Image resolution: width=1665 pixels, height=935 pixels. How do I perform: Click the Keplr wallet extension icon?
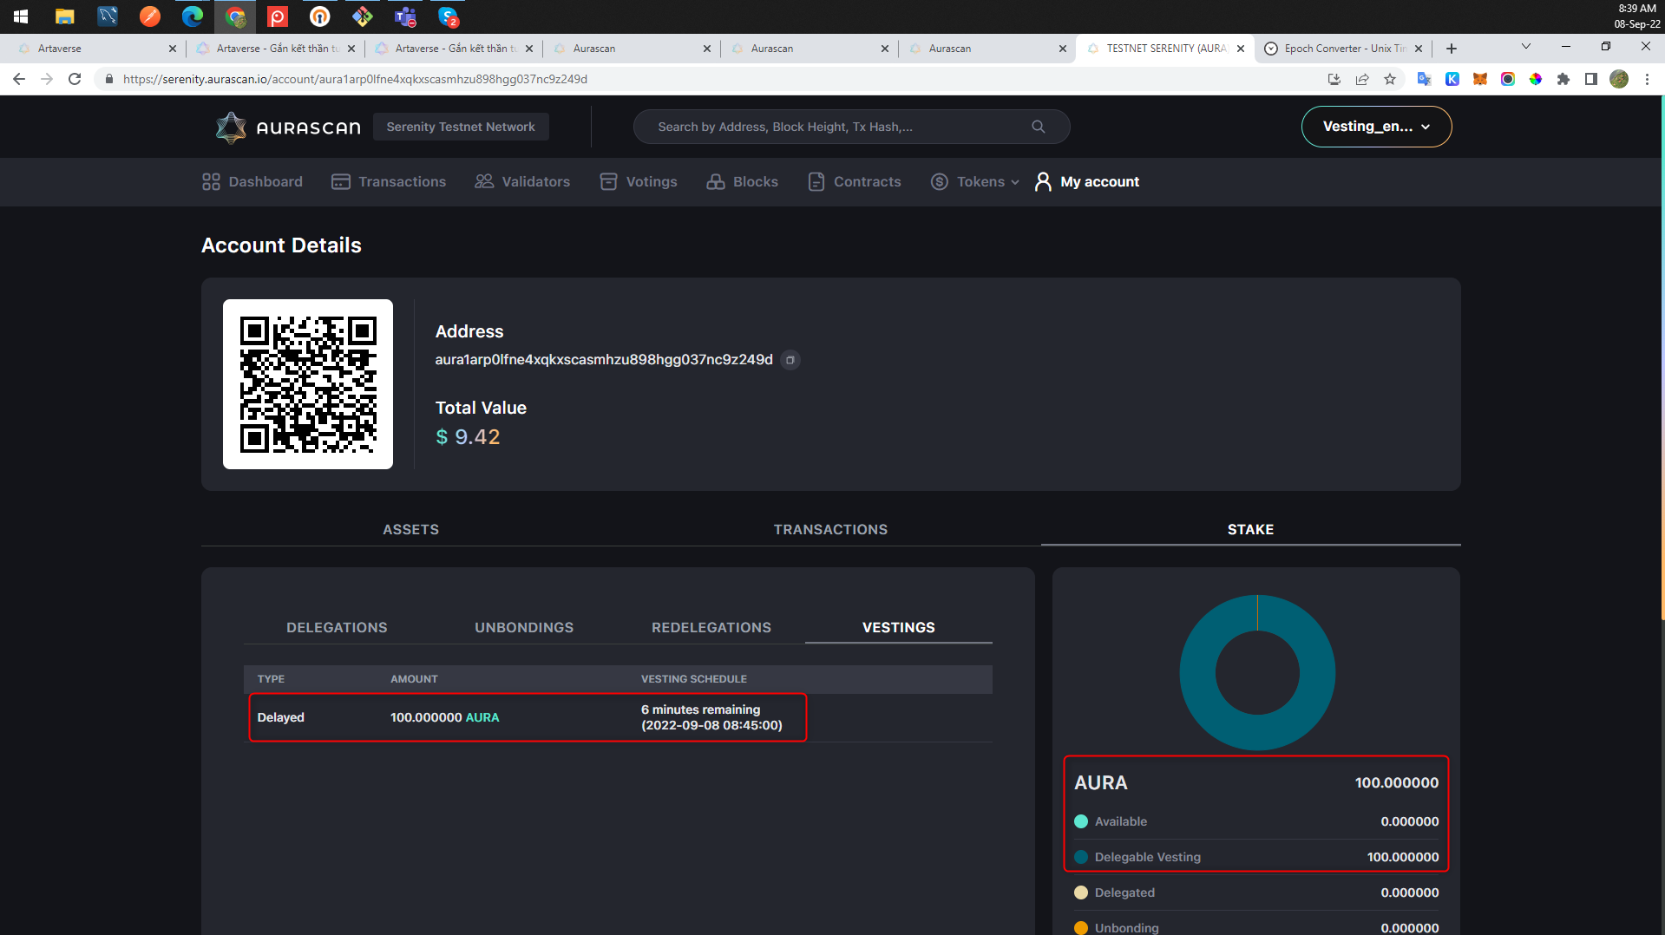1452,79
